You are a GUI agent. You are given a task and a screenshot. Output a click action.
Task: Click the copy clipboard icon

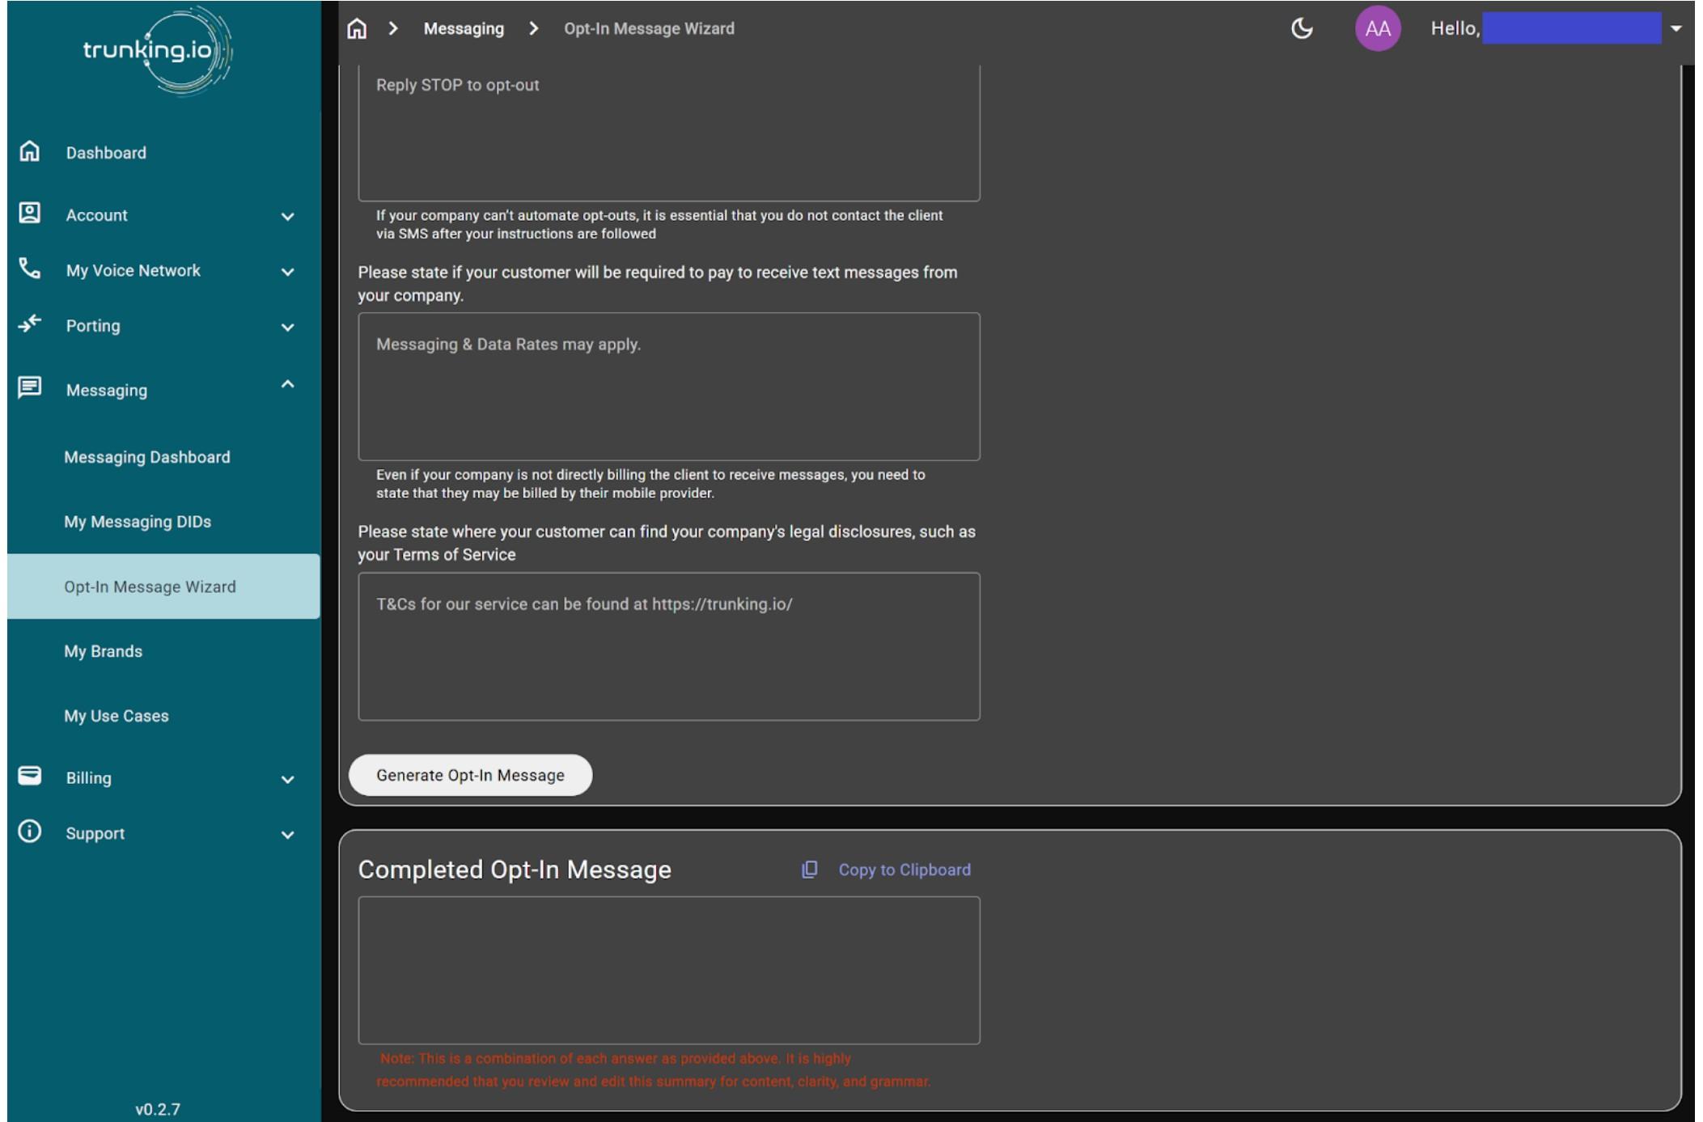(x=809, y=870)
